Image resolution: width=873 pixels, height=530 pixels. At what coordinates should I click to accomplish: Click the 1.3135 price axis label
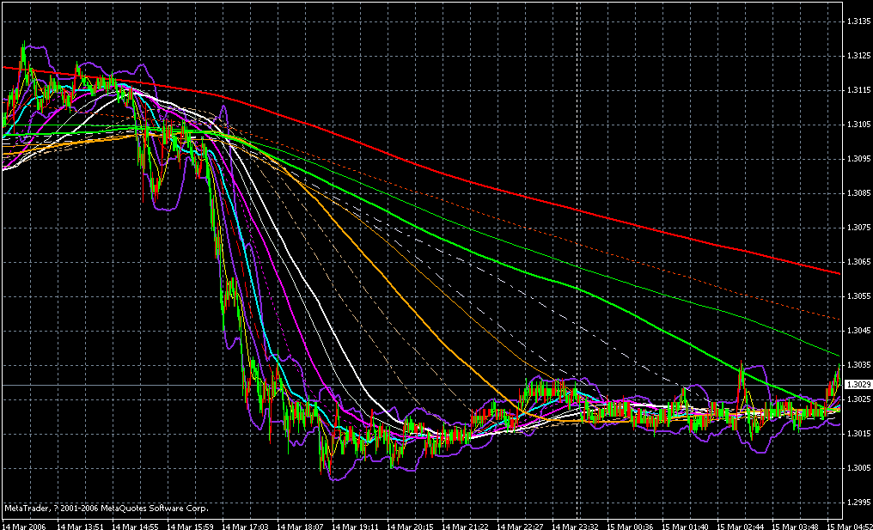point(858,21)
